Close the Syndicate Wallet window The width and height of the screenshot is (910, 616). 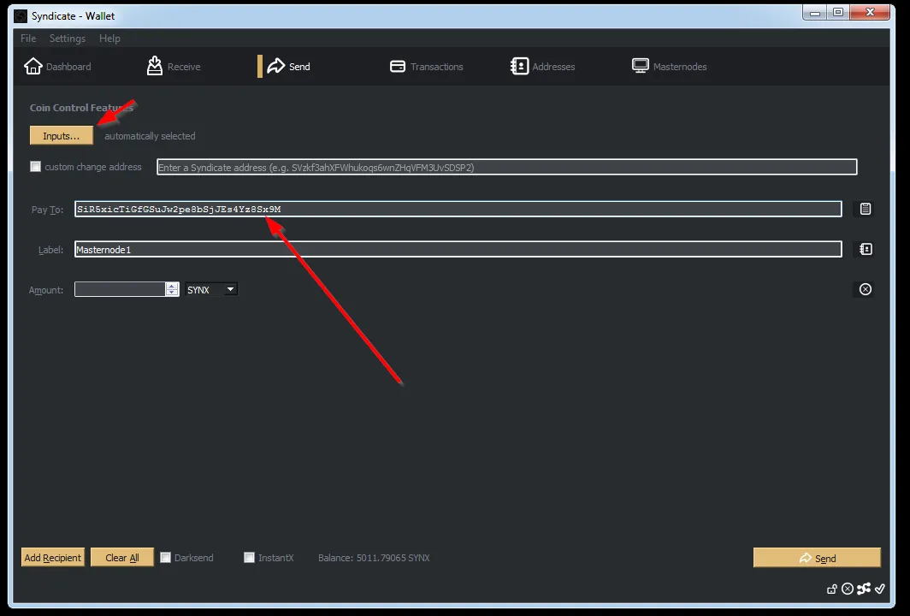(869, 12)
